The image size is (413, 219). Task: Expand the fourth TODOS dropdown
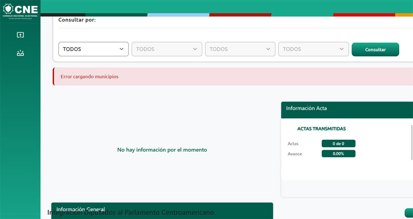pos(314,49)
